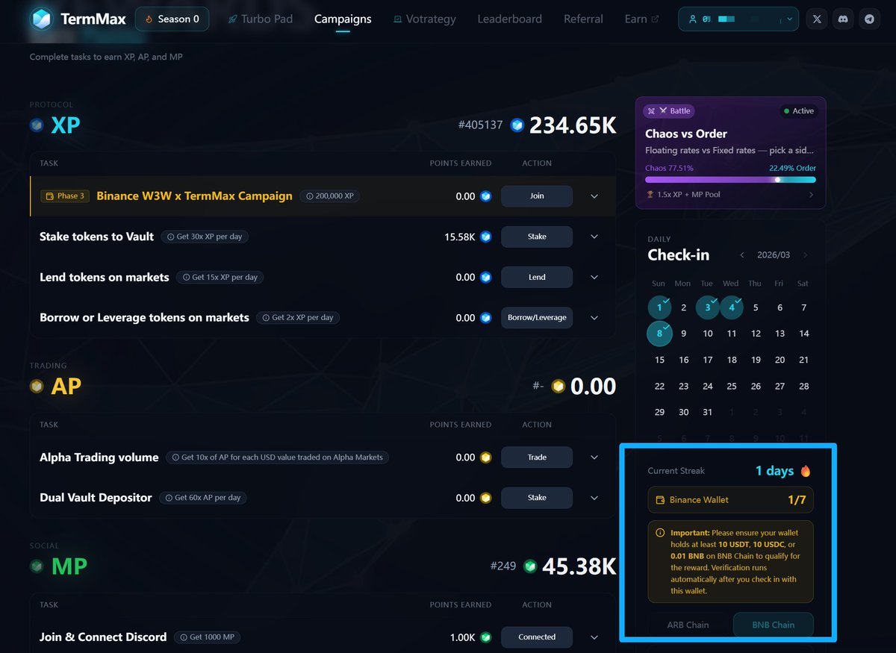896x653 pixels.
Task: Click the green MP heading icon
Action: pyautogui.click(x=37, y=566)
